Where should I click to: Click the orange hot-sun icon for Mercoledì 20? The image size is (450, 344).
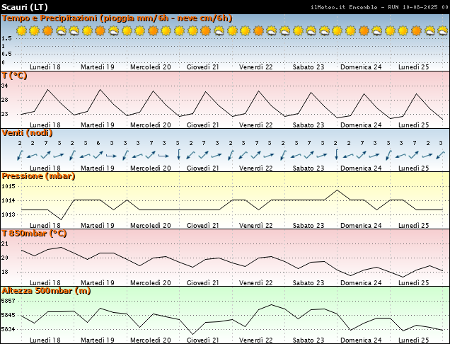point(153,30)
